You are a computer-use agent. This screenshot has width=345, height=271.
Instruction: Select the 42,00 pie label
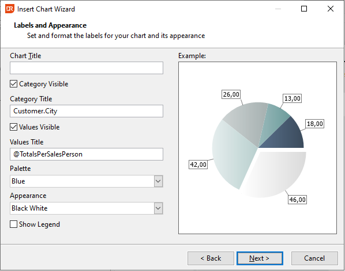[x=198, y=165]
